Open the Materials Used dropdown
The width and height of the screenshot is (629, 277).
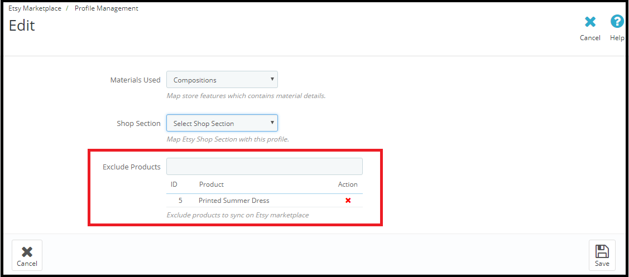[222, 80]
